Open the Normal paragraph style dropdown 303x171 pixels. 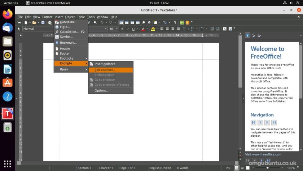click(38, 29)
